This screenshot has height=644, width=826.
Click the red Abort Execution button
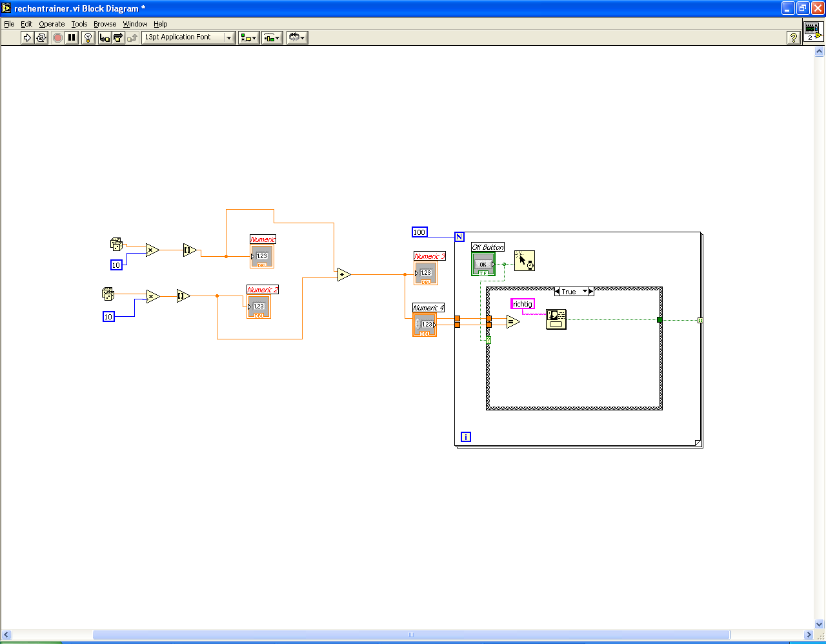(57, 37)
